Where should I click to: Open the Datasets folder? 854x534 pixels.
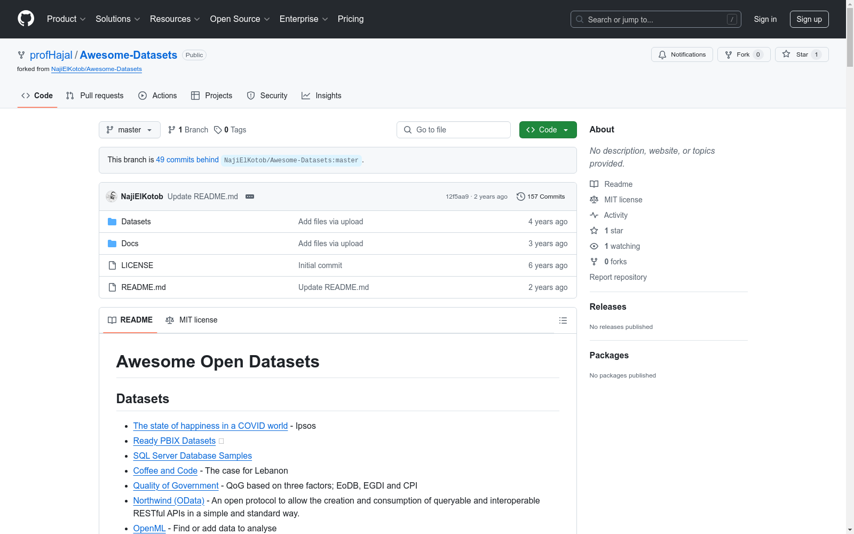pyautogui.click(x=136, y=222)
